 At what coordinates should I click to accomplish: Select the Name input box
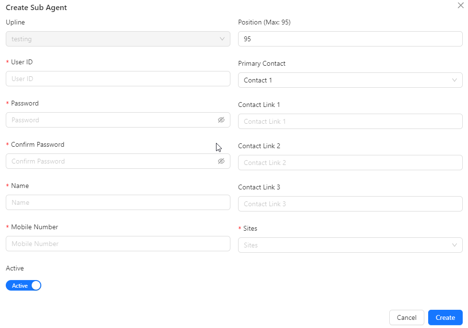coord(118,202)
